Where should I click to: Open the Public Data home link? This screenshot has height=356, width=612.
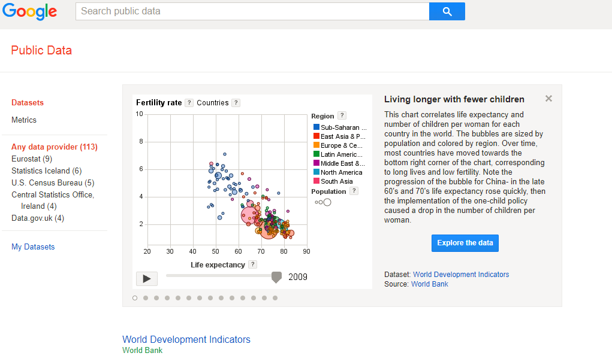pos(41,50)
